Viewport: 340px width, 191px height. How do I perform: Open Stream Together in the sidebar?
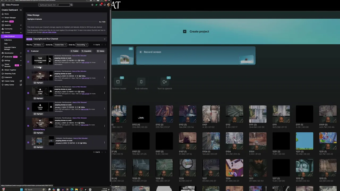click(11, 70)
